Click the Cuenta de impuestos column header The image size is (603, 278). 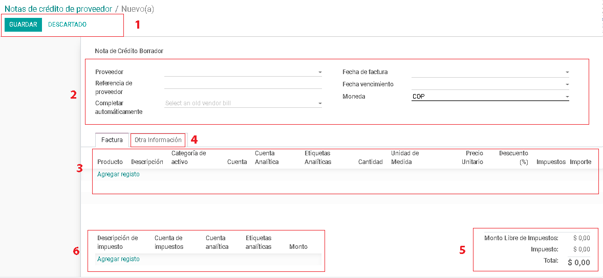pyautogui.click(x=169, y=242)
